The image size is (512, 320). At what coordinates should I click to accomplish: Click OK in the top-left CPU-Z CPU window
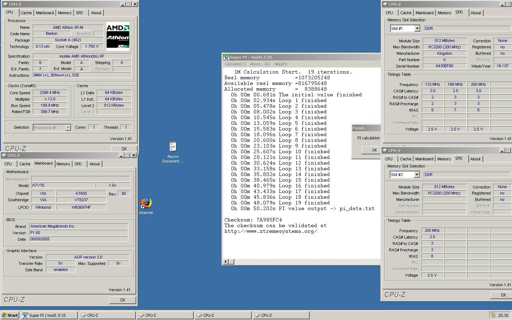[x=124, y=149]
